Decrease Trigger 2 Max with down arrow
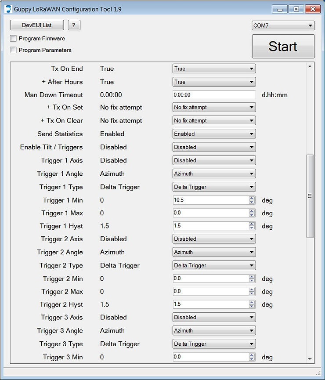 click(252, 293)
